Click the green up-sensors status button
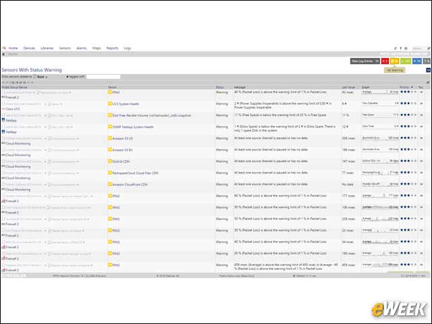The width and height of the screenshot is (432, 324). point(406,61)
